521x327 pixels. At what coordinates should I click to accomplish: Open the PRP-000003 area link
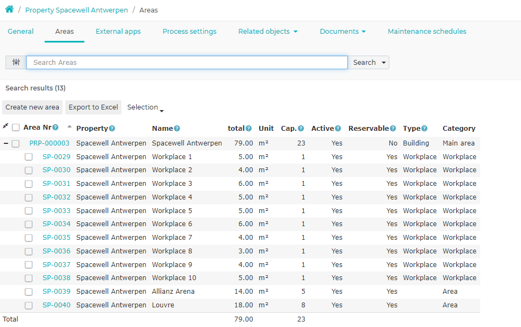click(x=50, y=143)
